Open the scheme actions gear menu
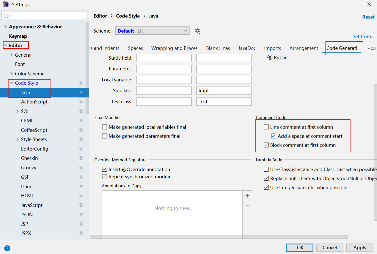This screenshot has height=254, width=377. pyautogui.click(x=198, y=31)
